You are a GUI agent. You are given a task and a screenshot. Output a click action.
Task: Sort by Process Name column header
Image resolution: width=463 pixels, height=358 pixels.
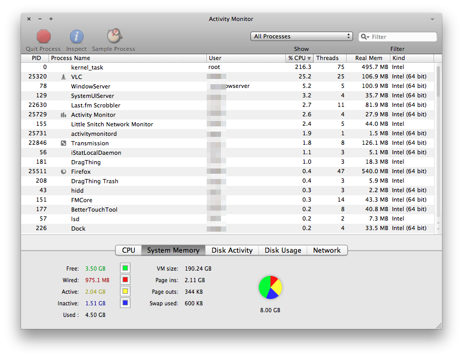tap(127, 58)
